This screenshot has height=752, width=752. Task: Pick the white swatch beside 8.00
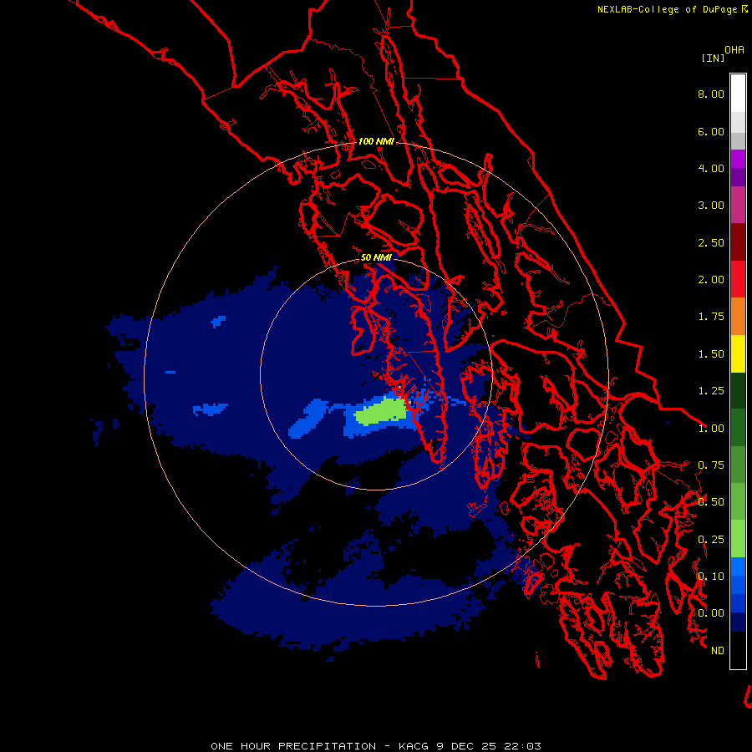pos(738,94)
